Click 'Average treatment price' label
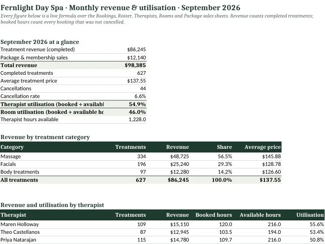 (x=28, y=81)
